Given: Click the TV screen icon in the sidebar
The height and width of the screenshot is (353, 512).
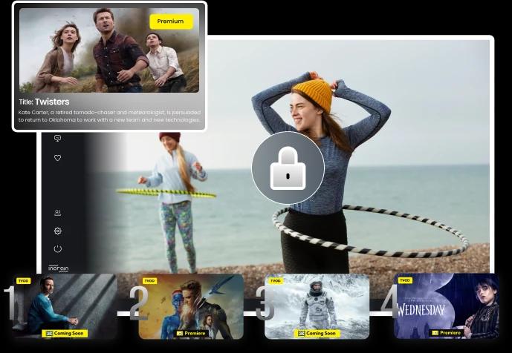Looking at the screenshot, I should pos(58,139).
